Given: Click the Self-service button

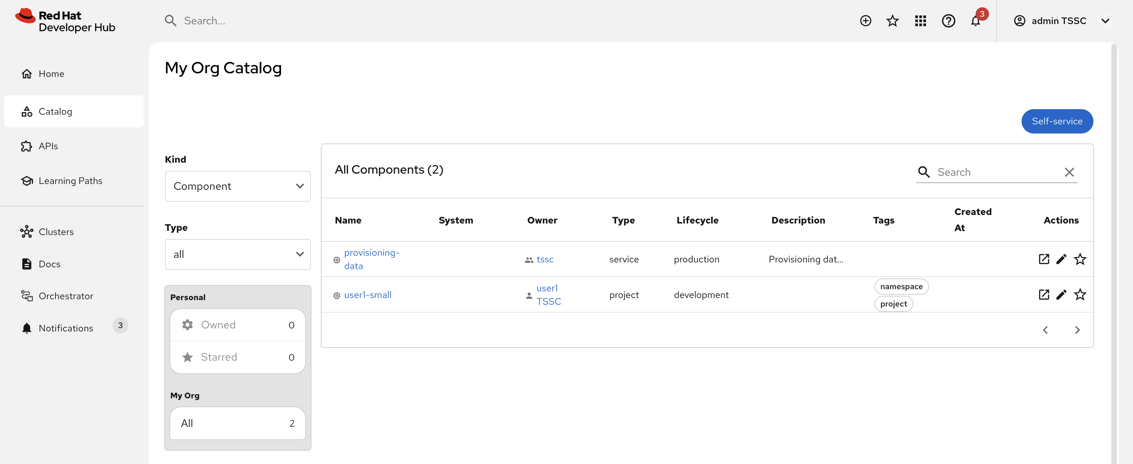Looking at the screenshot, I should pos(1057,121).
